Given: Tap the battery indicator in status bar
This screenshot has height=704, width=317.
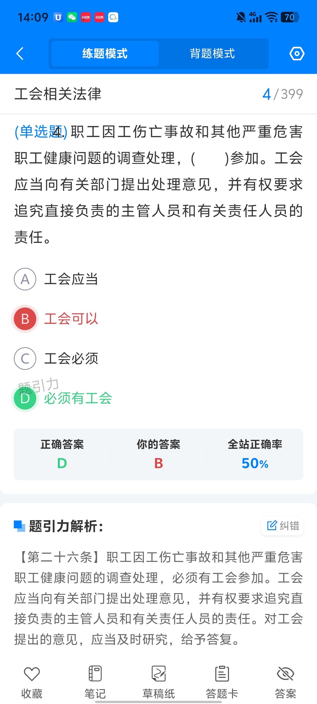Looking at the screenshot, I should point(290,18).
